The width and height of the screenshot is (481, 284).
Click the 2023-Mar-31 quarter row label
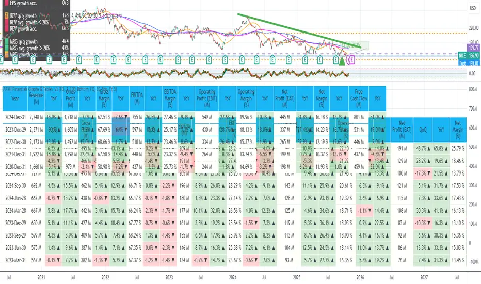pyautogui.click(x=15, y=260)
